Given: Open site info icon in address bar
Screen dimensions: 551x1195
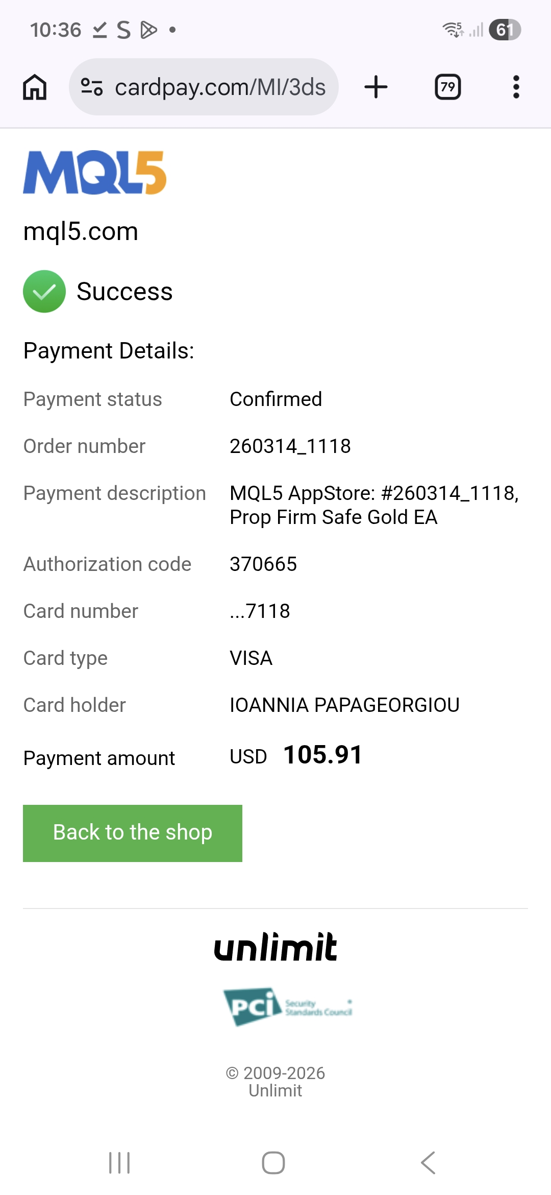Looking at the screenshot, I should [x=92, y=87].
